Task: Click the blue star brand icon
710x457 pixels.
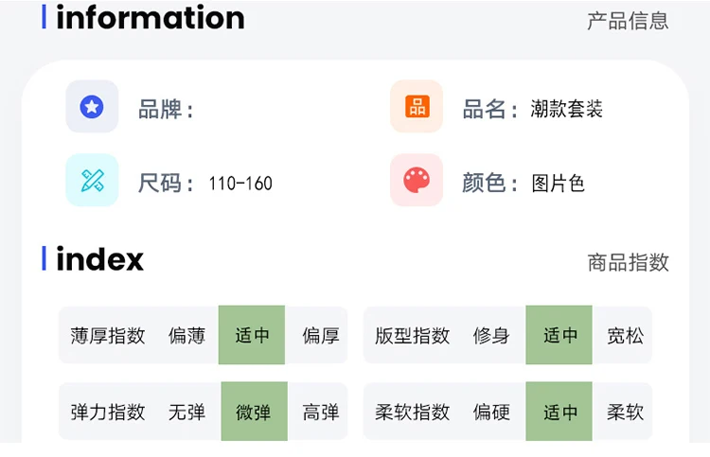Action: pyautogui.click(x=92, y=106)
